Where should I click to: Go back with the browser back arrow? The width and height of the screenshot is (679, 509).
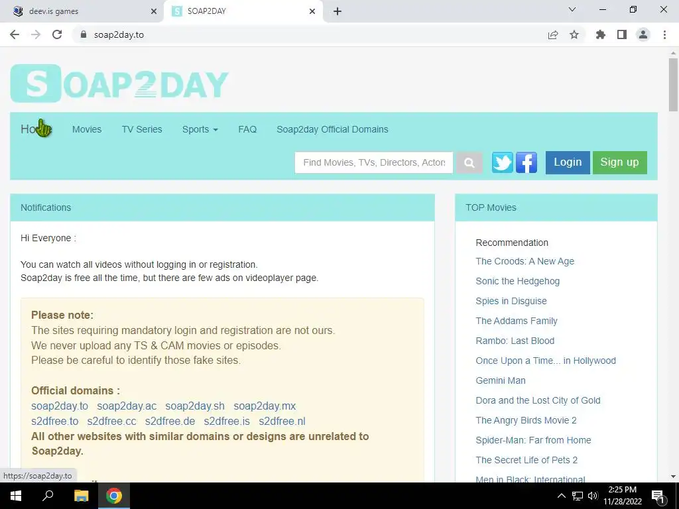15,34
